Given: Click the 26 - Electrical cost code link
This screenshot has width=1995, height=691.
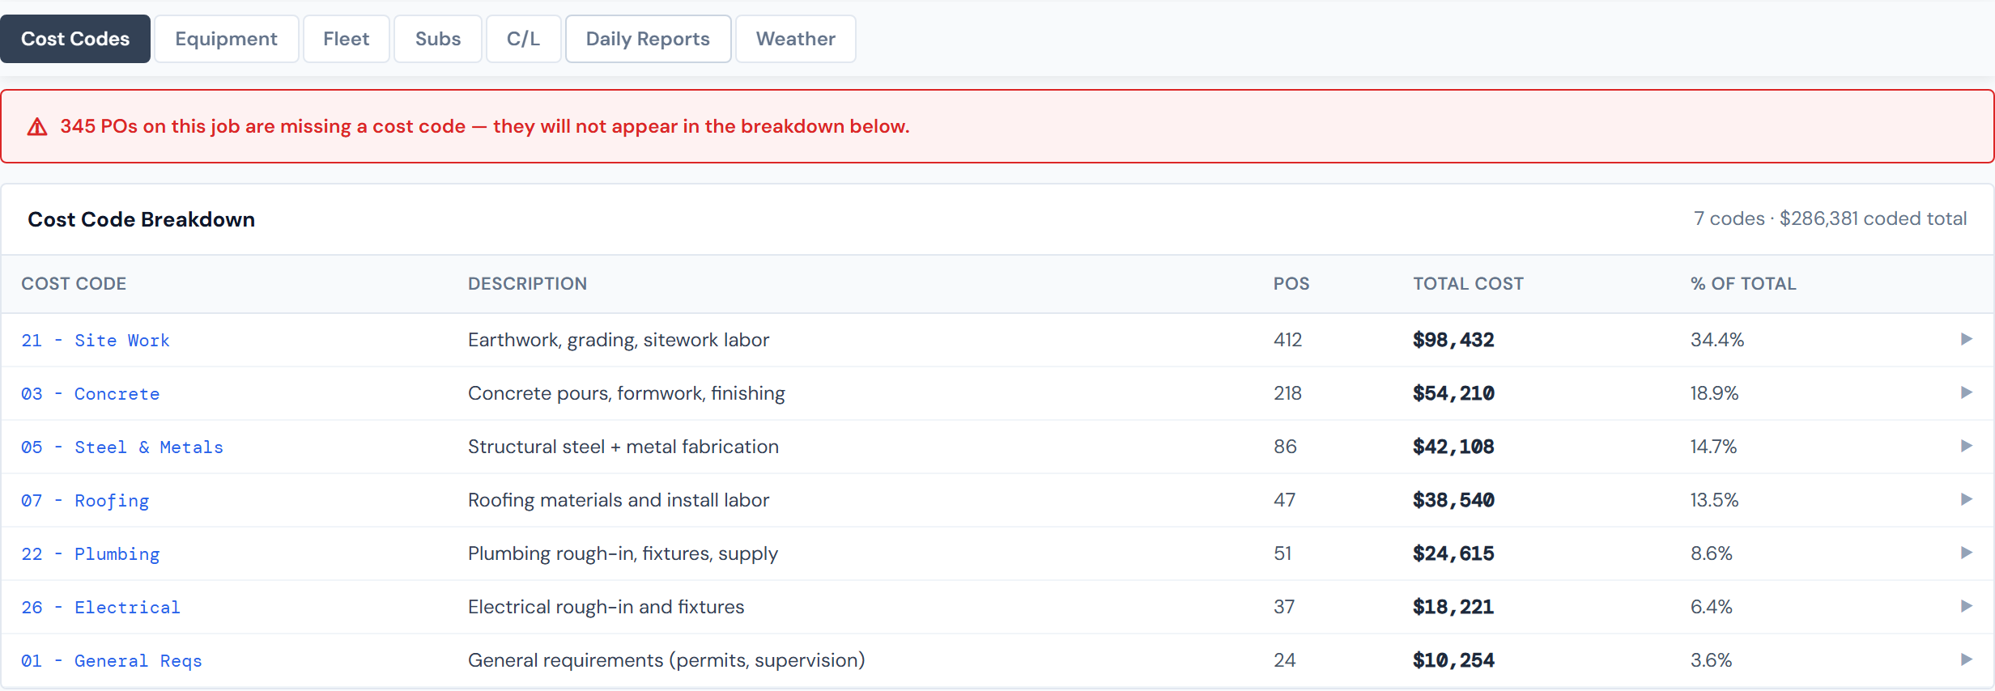Looking at the screenshot, I should (x=100, y=608).
